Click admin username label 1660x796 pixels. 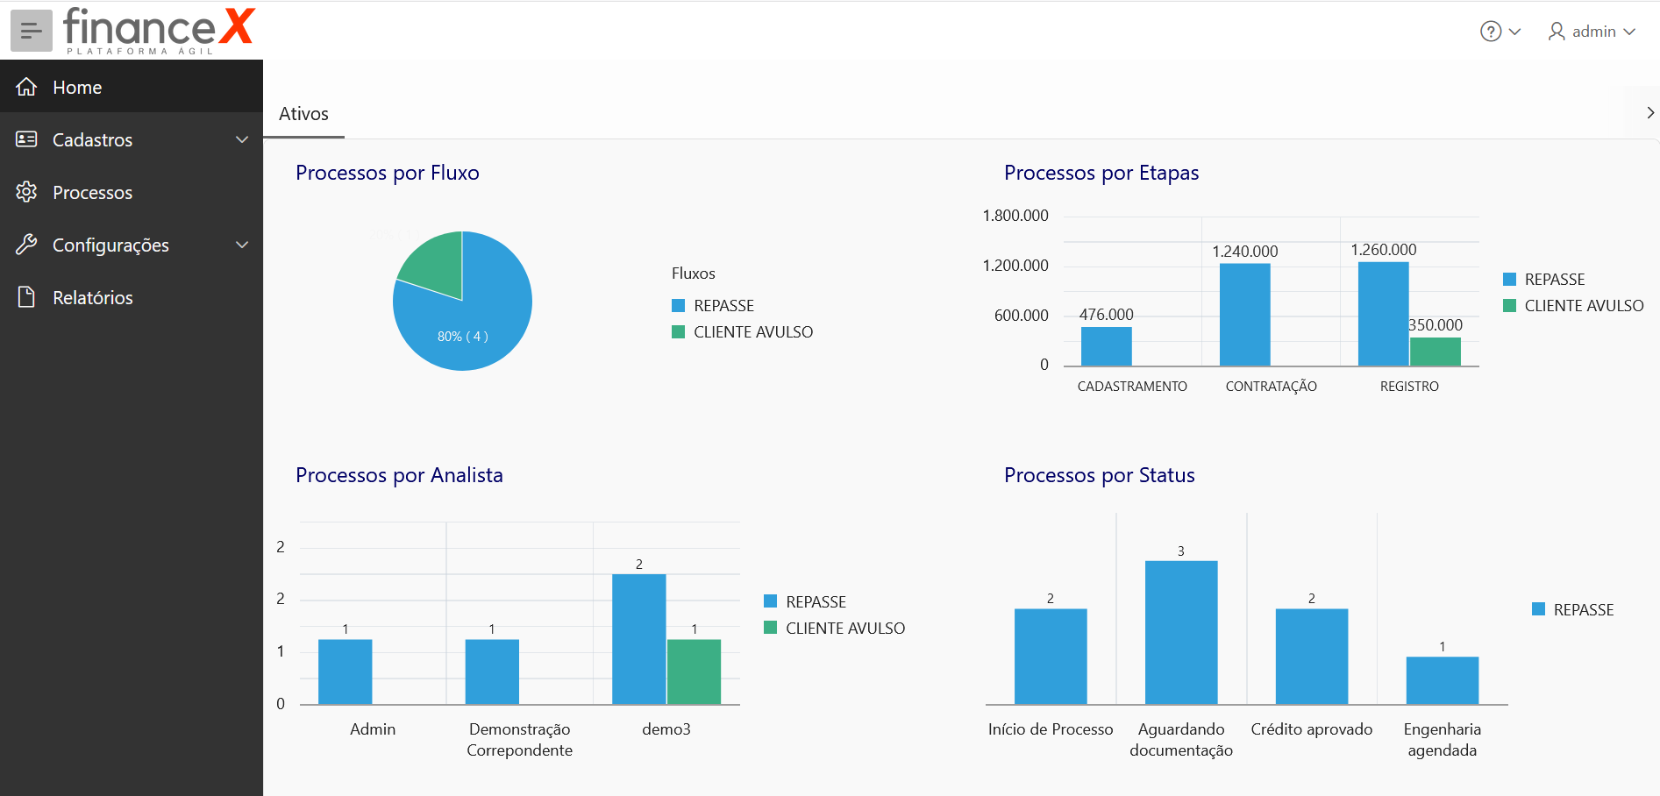click(1593, 32)
